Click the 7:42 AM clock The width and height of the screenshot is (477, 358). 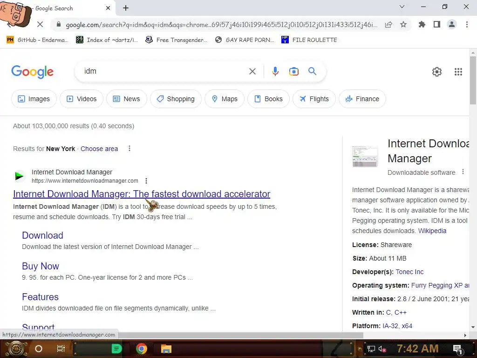click(x=418, y=349)
